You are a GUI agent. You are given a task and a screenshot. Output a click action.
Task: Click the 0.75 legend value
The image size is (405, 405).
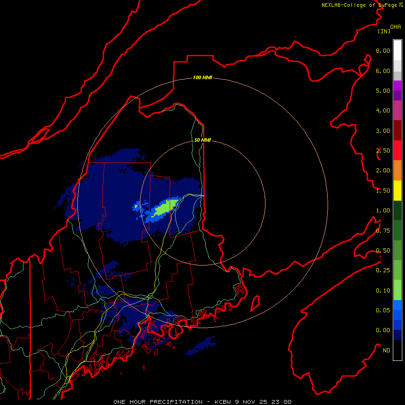(x=383, y=231)
